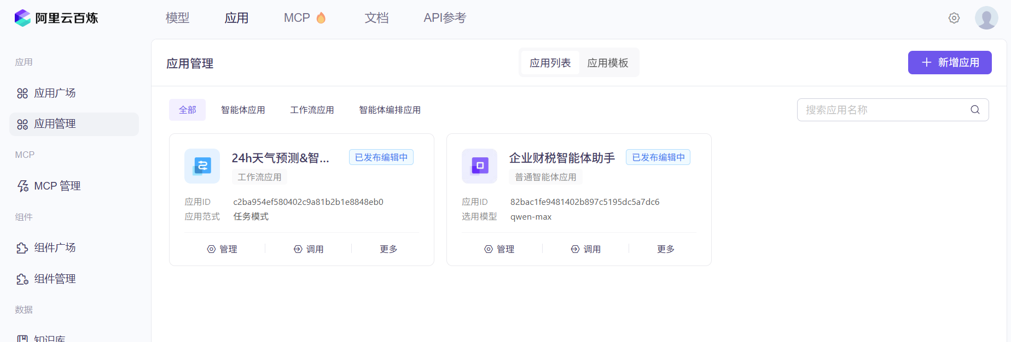The height and width of the screenshot is (342, 1011).
Task: Click 已发布编辑中 badge on 24h天气预测 card
Action: pyautogui.click(x=381, y=157)
